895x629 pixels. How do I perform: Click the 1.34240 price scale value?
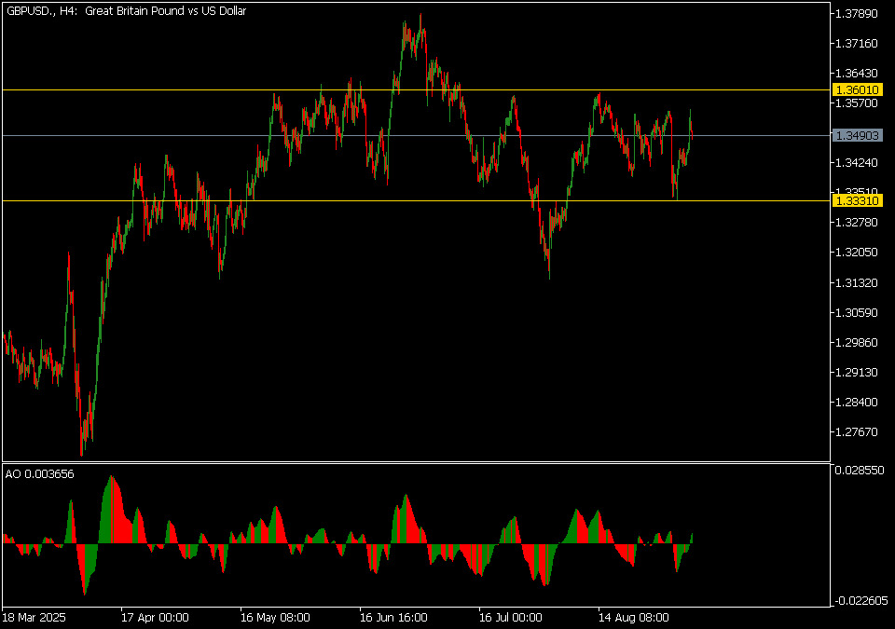[857, 163]
